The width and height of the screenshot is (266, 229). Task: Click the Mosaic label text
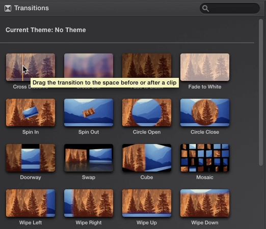205,178
